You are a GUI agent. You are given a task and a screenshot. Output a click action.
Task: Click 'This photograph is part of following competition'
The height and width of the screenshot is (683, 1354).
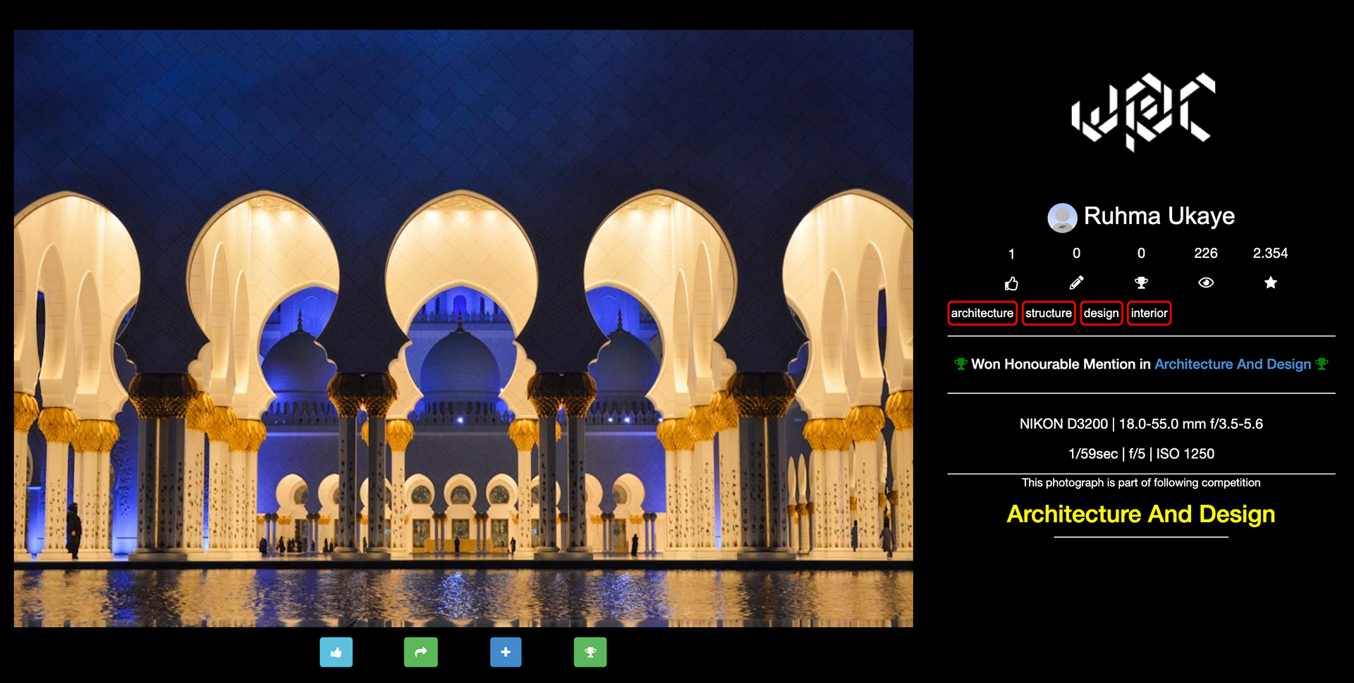(x=1141, y=483)
